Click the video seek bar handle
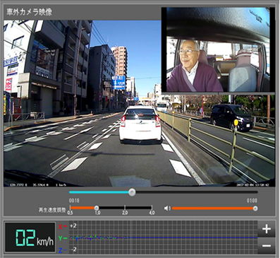This screenshot has width=280, height=258. (x=132, y=192)
